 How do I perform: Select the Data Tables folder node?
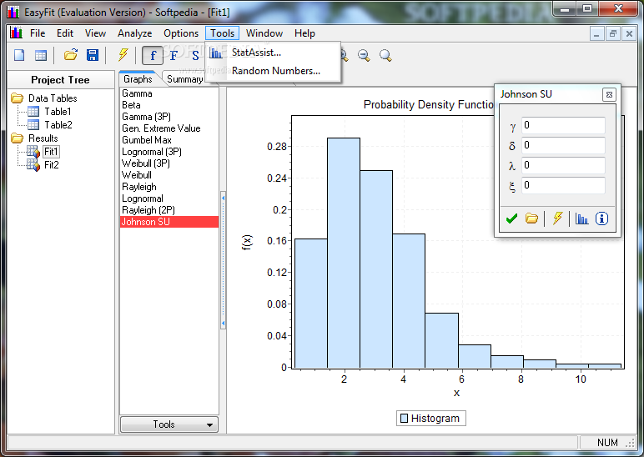53,98
